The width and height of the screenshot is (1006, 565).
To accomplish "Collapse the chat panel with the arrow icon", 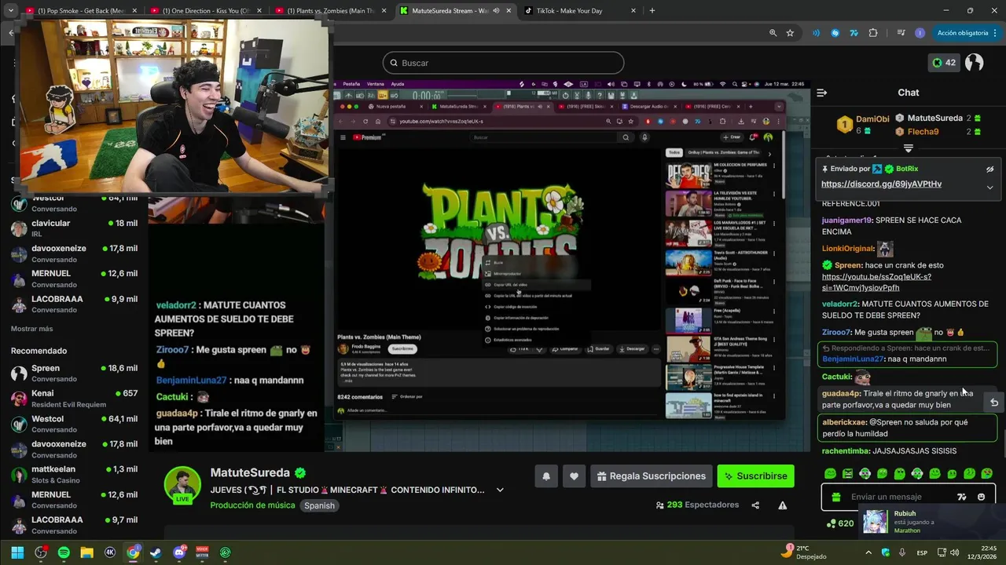I will click(x=821, y=93).
